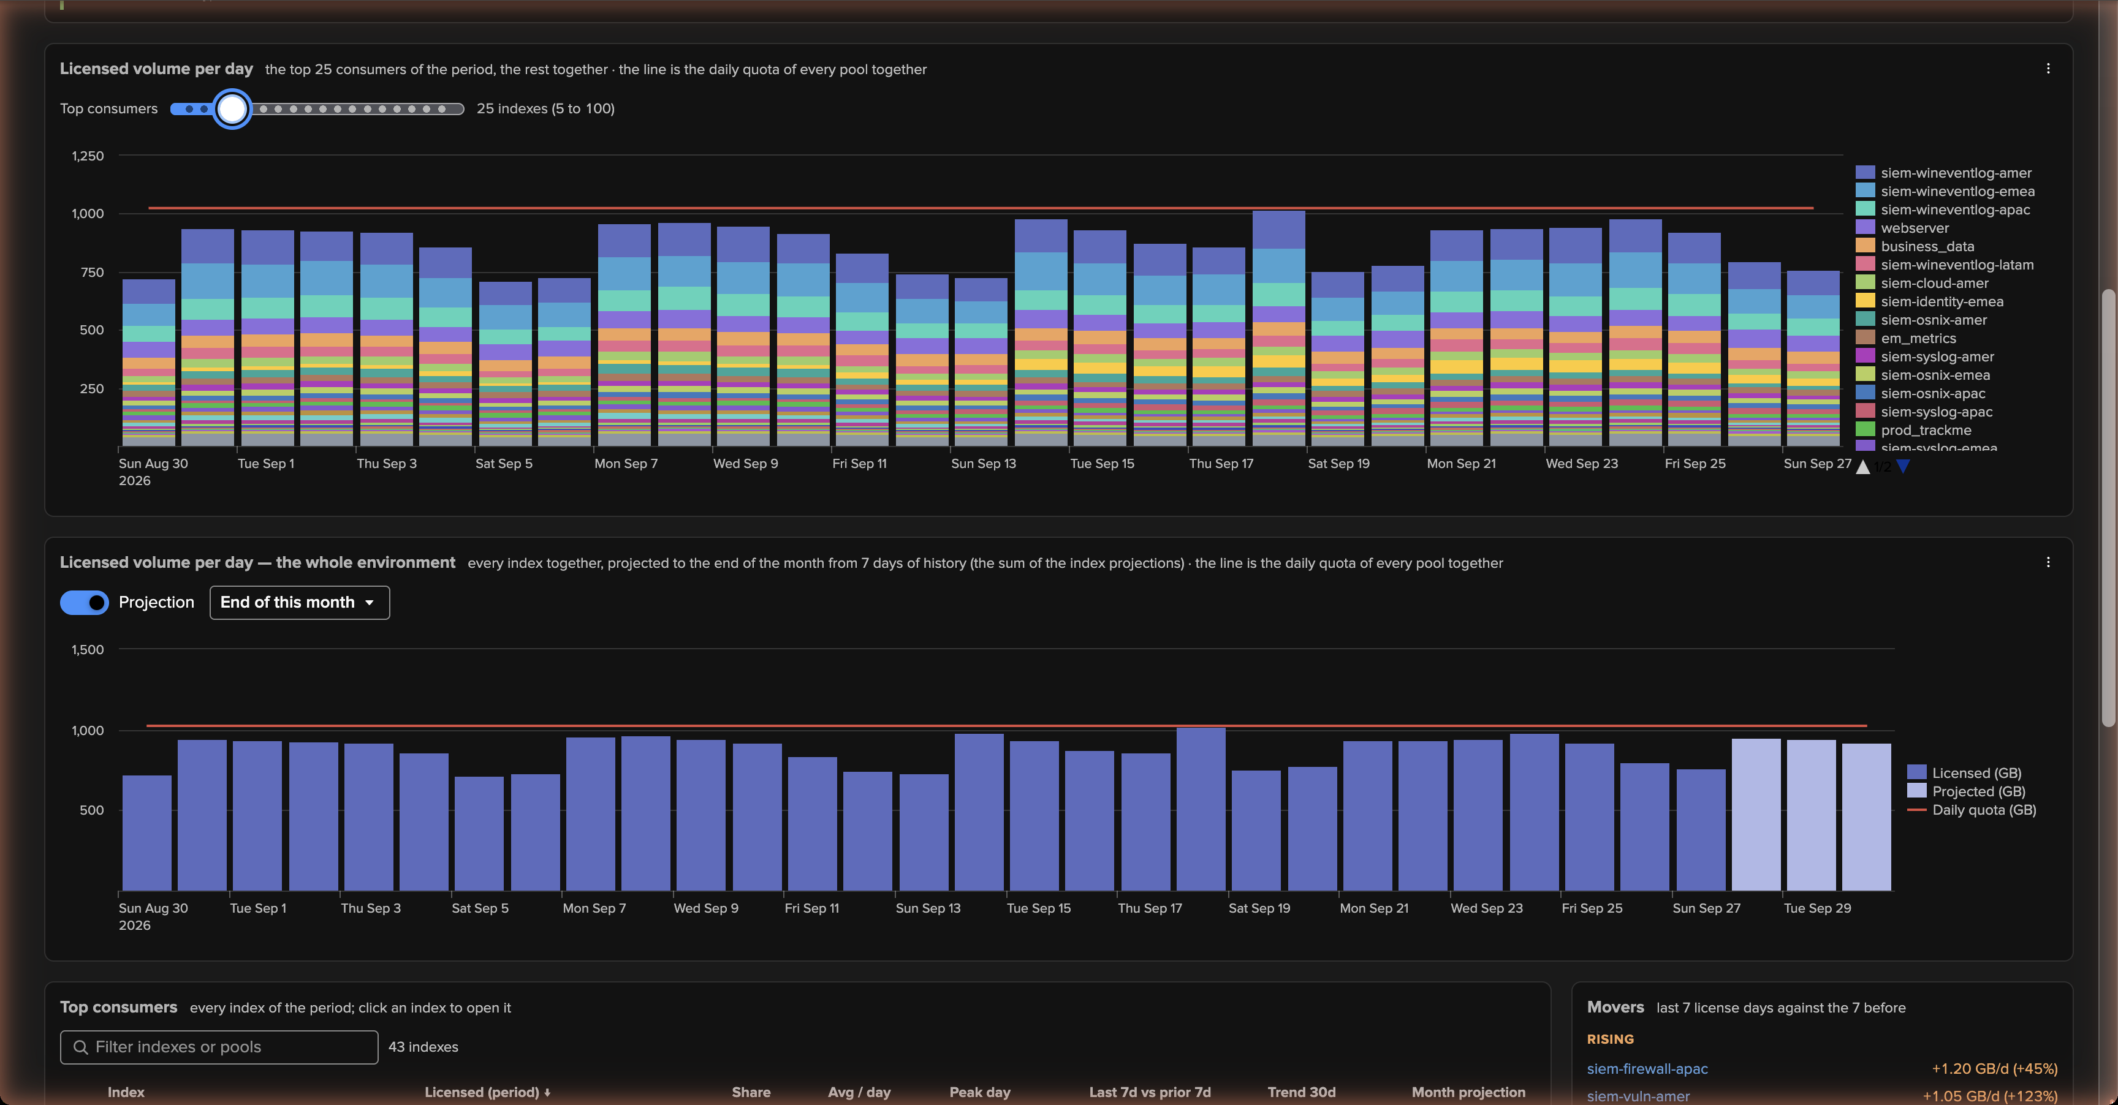
Task: Toggle siem-cloud-amer legend entry
Action: point(1923,284)
